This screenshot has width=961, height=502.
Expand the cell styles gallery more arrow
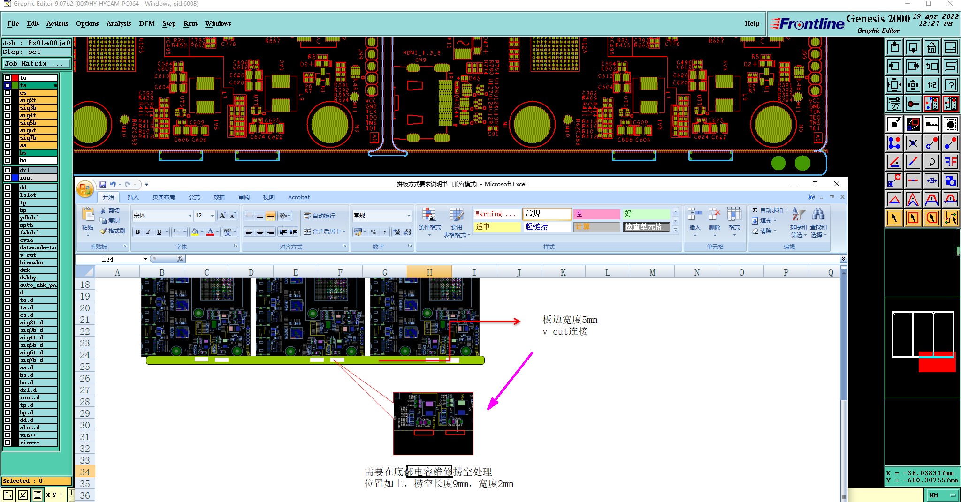coord(676,230)
